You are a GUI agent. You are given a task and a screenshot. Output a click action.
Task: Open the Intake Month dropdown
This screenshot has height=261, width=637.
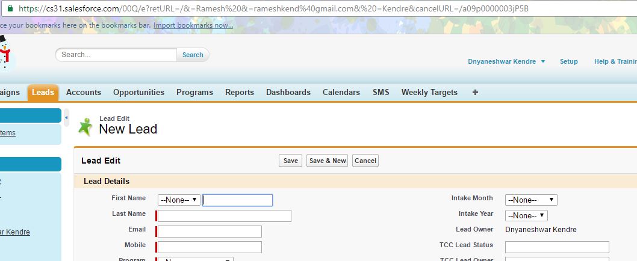(531, 200)
